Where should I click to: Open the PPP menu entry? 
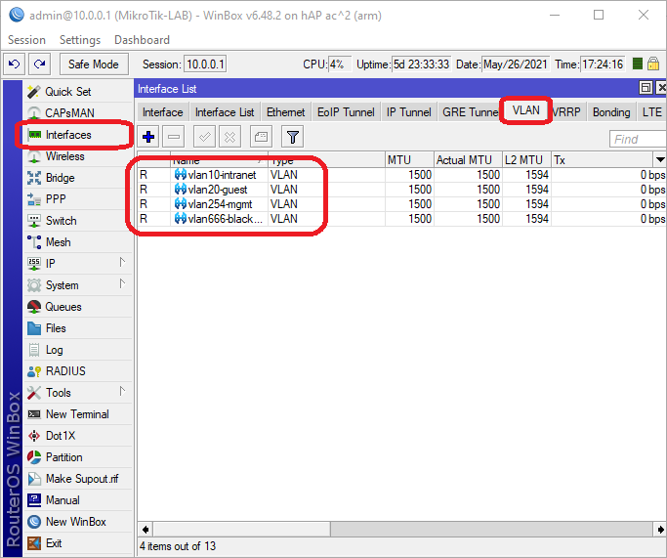[x=78, y=198]
